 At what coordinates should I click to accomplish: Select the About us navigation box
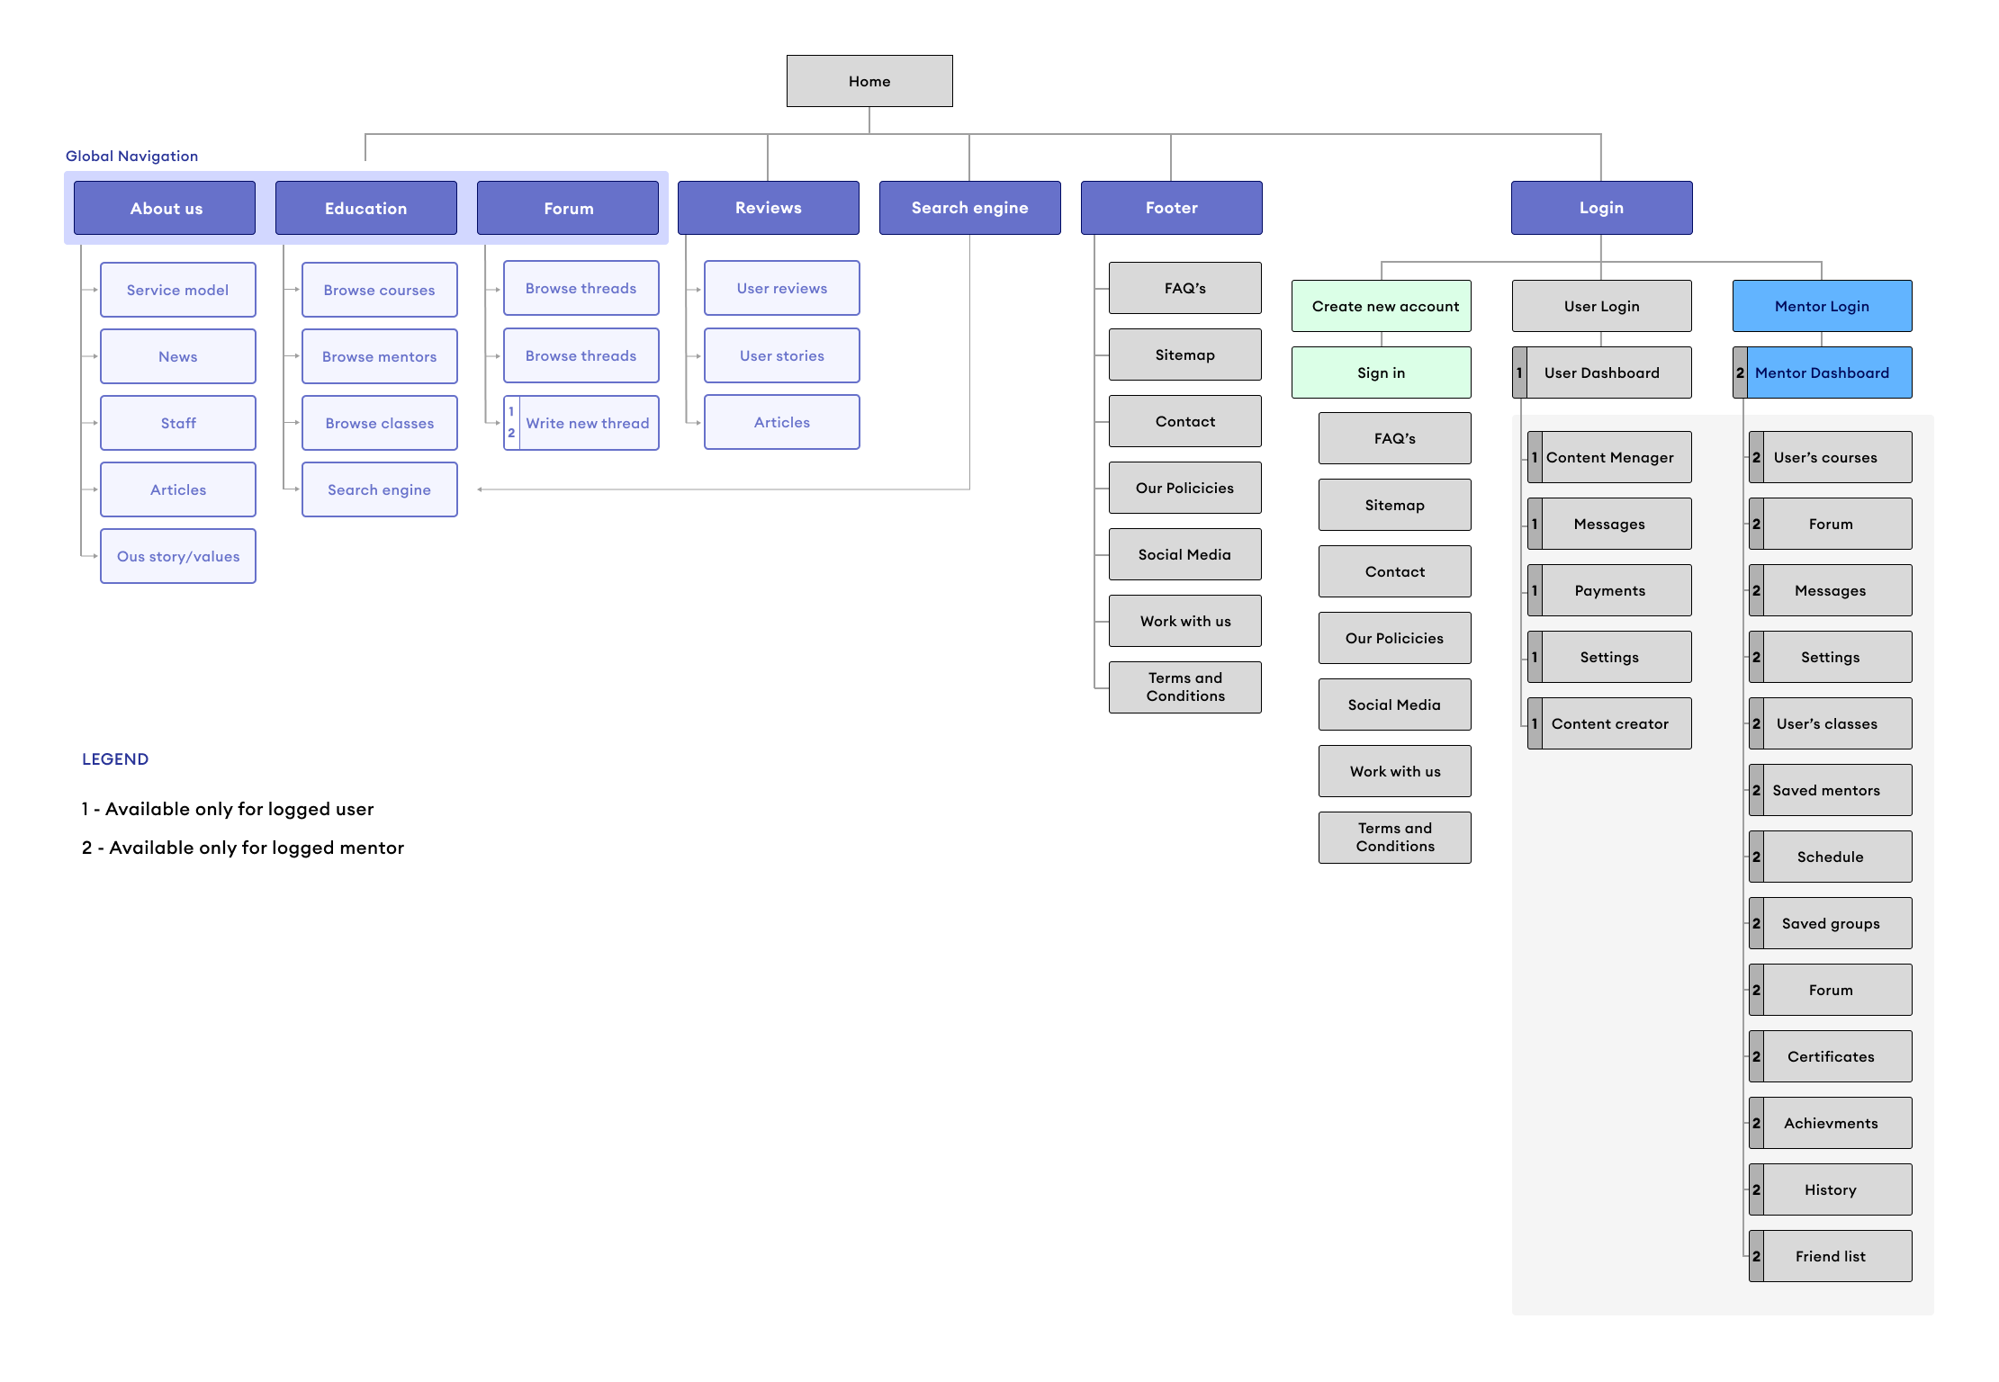pyautogui.click(x=166, y=208)
